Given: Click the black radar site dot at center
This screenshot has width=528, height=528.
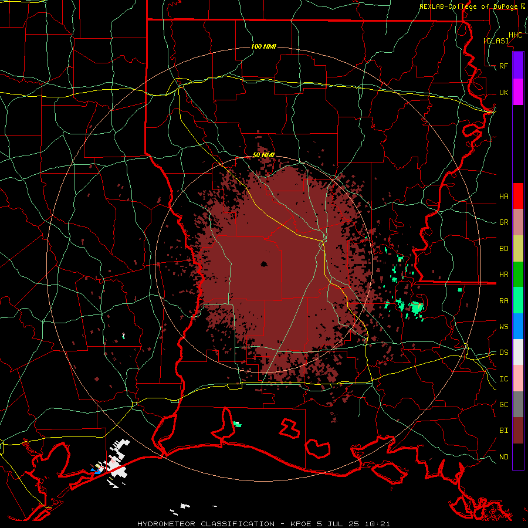Looking at the screenshot, I should [264, 264].
